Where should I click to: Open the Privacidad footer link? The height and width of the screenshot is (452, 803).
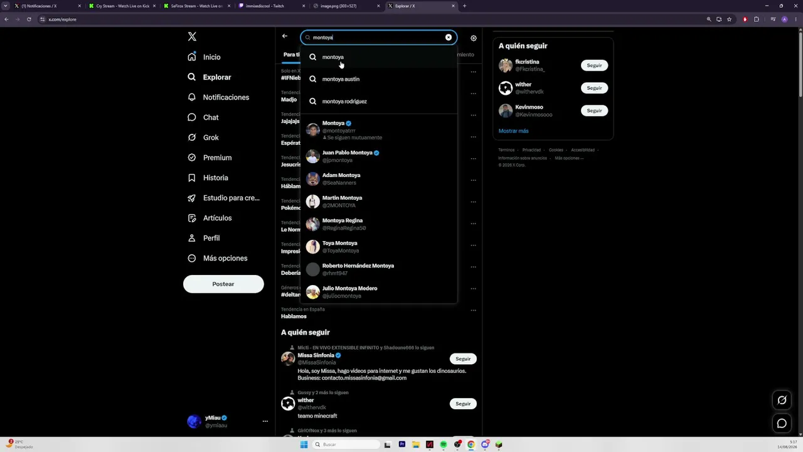(x=531, y=150)
